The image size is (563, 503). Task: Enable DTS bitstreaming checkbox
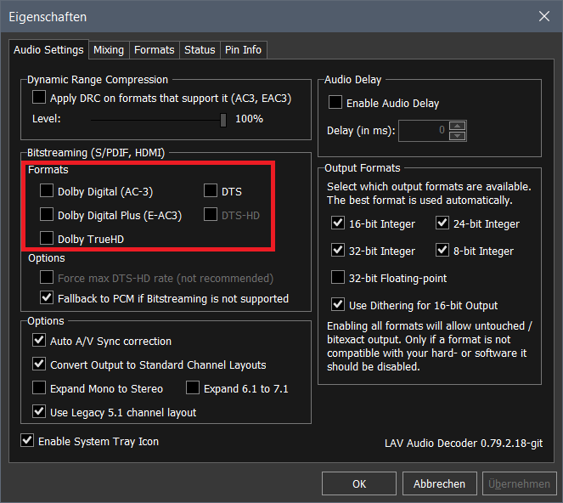[211, 191]
